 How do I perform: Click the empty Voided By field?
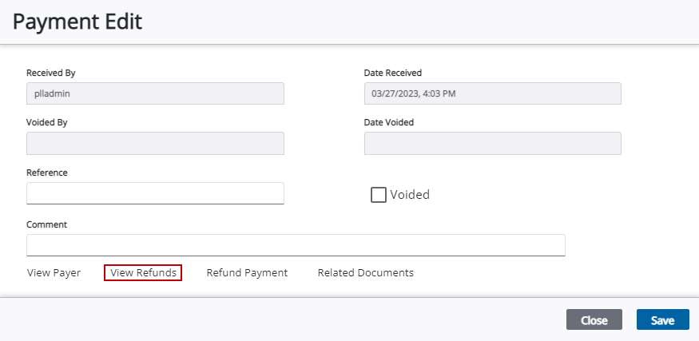155,144
